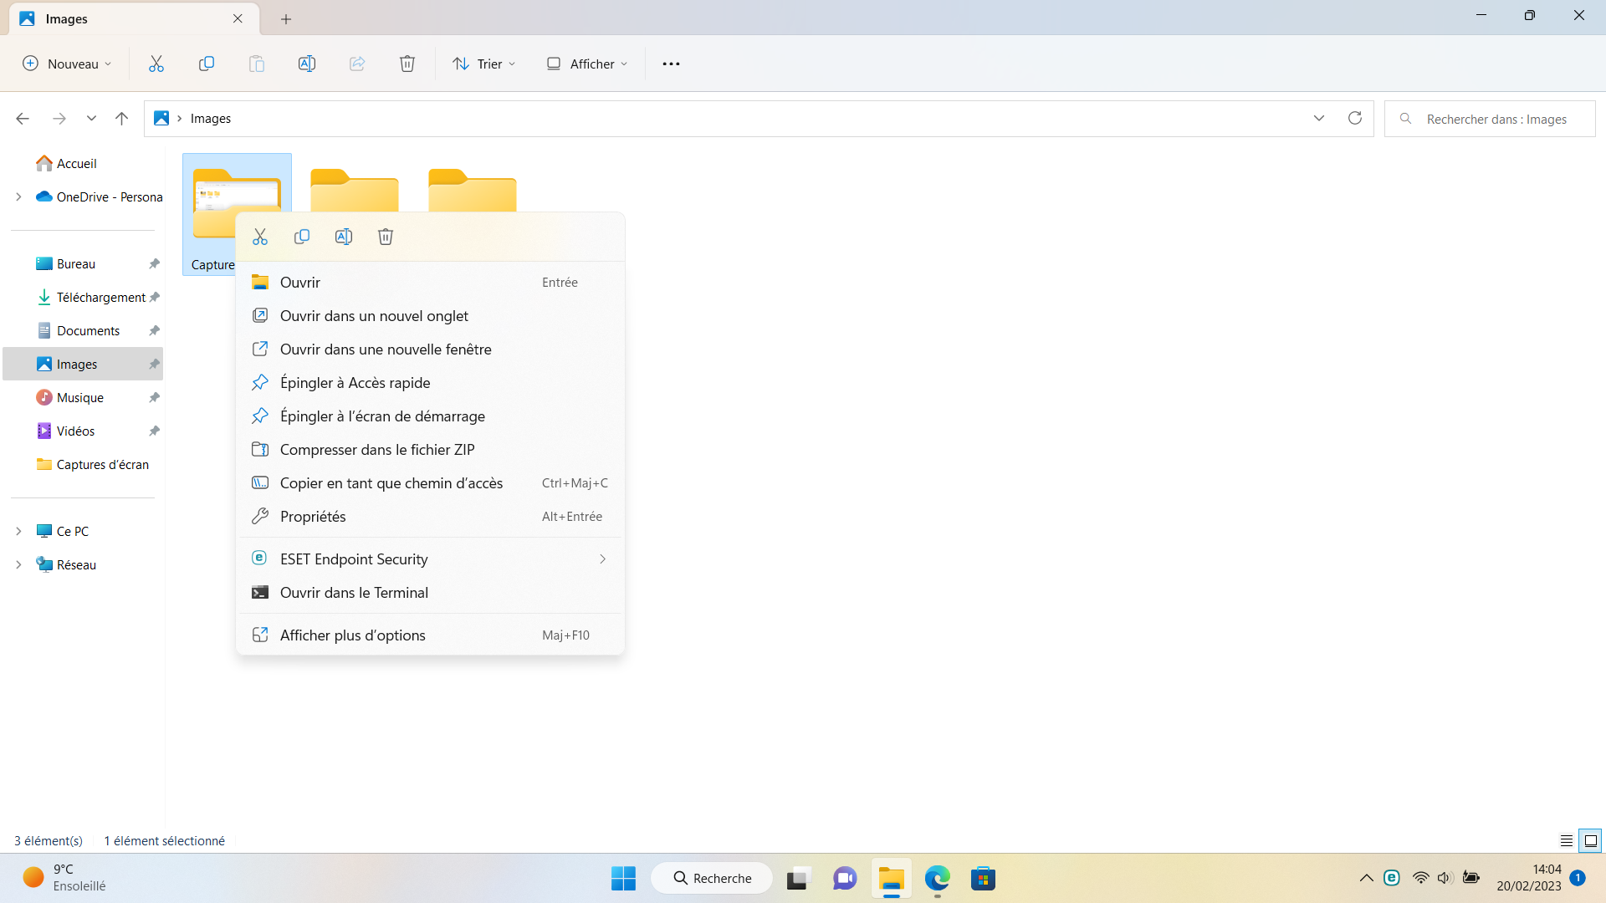Choose Ouvrir in the context menu

430,283
